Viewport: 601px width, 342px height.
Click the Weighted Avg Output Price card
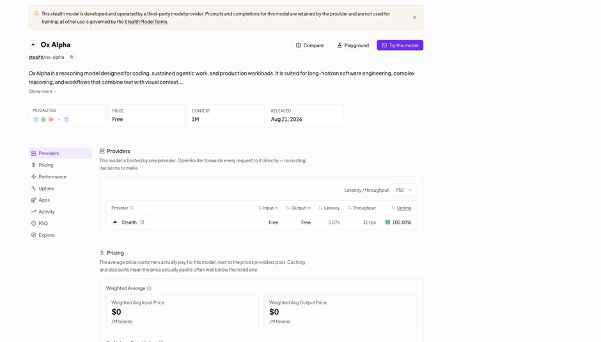[340, 312]
